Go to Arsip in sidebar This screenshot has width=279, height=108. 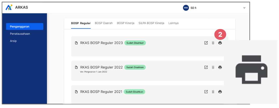tap(13, 41)
